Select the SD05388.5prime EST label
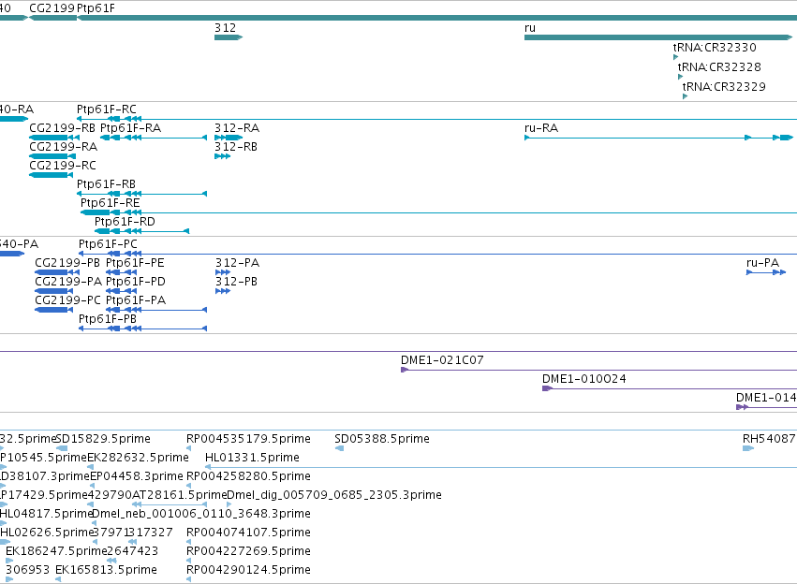This screenshot has width=797, height=584. pyautogui.click(x=382, y=439)
